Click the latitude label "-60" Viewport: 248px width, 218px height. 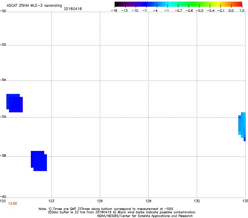click(x=3, y=197)
